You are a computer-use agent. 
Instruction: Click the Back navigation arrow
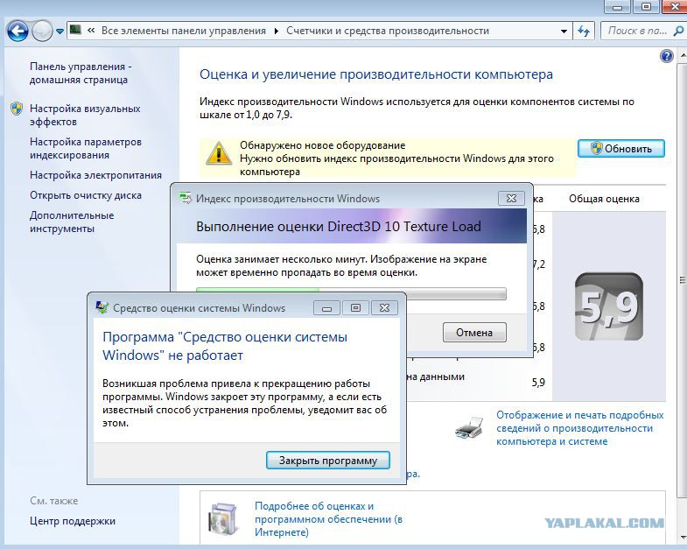(18, 32)
